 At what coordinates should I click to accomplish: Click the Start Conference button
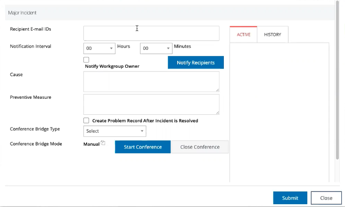tap(143, 147)
